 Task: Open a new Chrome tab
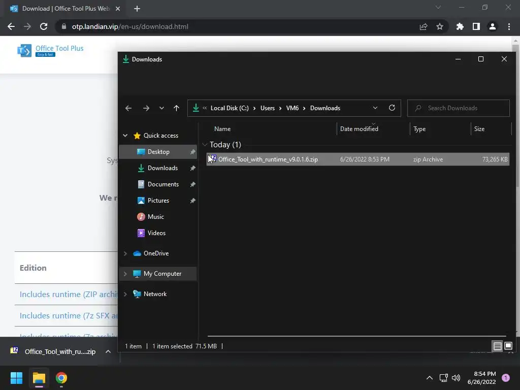(x=137, y=9)
